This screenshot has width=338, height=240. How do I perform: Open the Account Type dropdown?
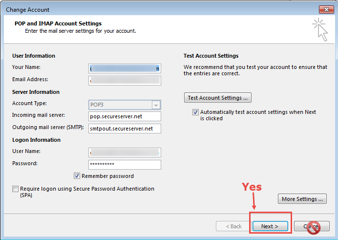point(156,105)
